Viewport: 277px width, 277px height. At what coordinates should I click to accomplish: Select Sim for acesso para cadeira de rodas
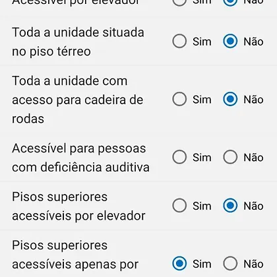(x=179, y=99)
